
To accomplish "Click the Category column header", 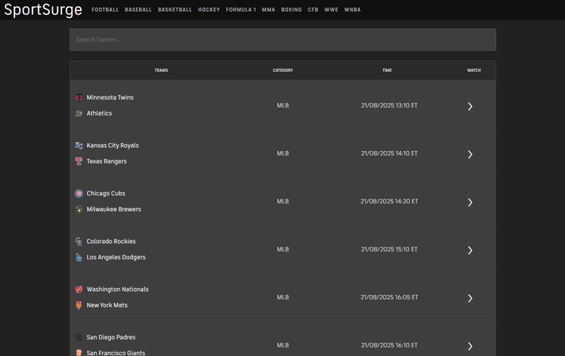I will (282, 70).
